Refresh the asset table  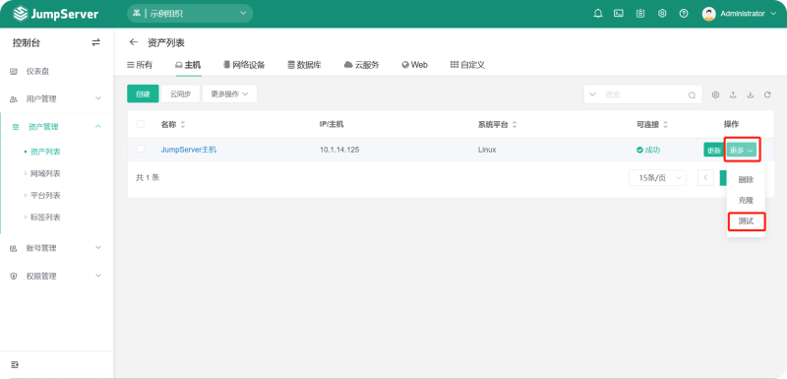coord(767,95)
